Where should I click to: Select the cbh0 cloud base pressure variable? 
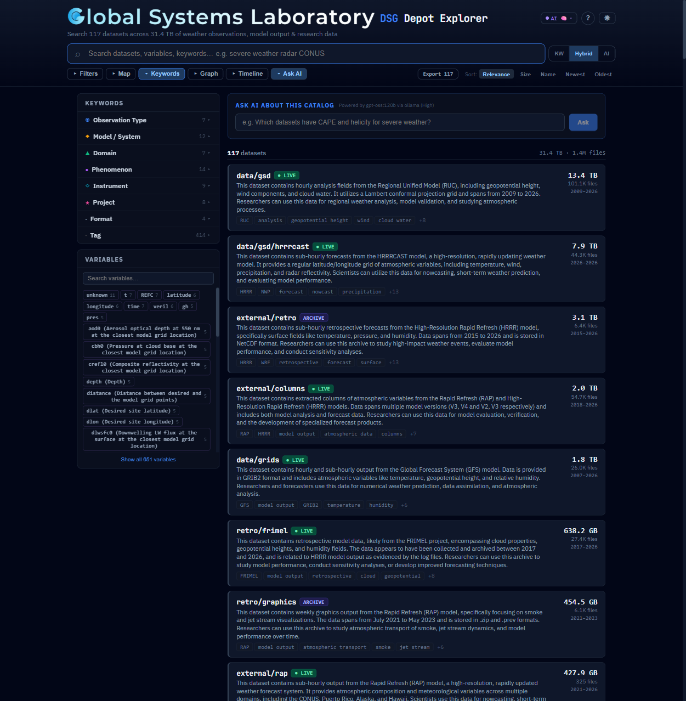point(146,349)
